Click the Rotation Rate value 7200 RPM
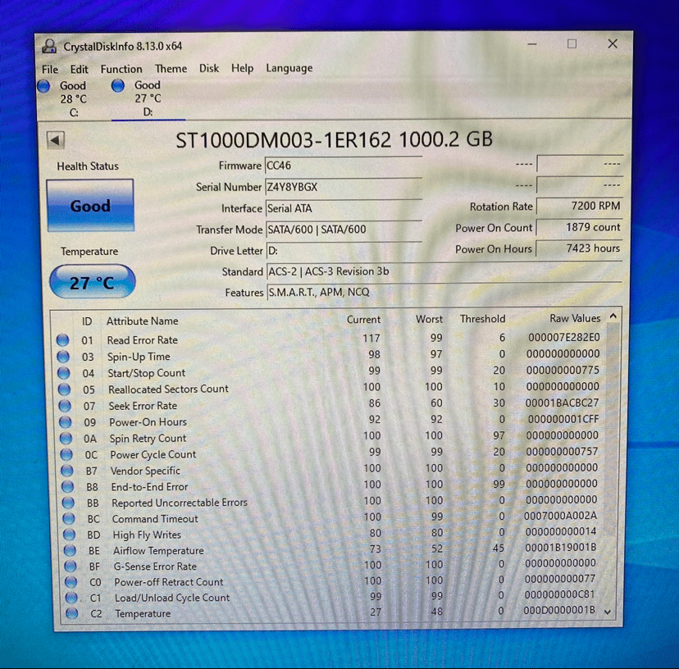This screenshot has width=679, height=669. click(580, 206)
